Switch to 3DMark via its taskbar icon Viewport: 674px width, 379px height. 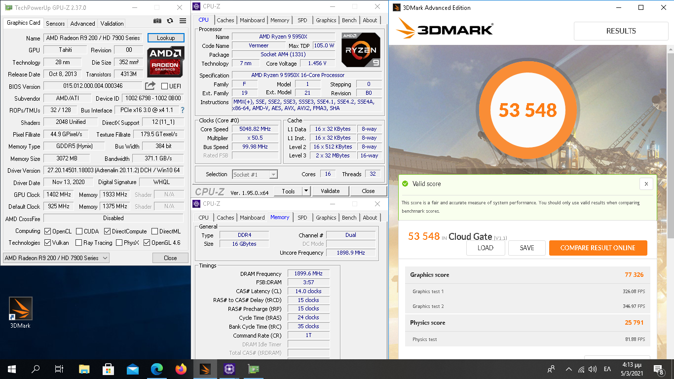[x=205, y=369]
